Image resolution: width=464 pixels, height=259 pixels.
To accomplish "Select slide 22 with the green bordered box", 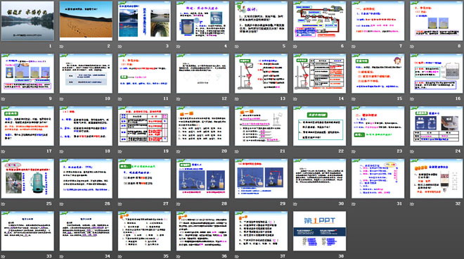I will (x=320, y=126).
